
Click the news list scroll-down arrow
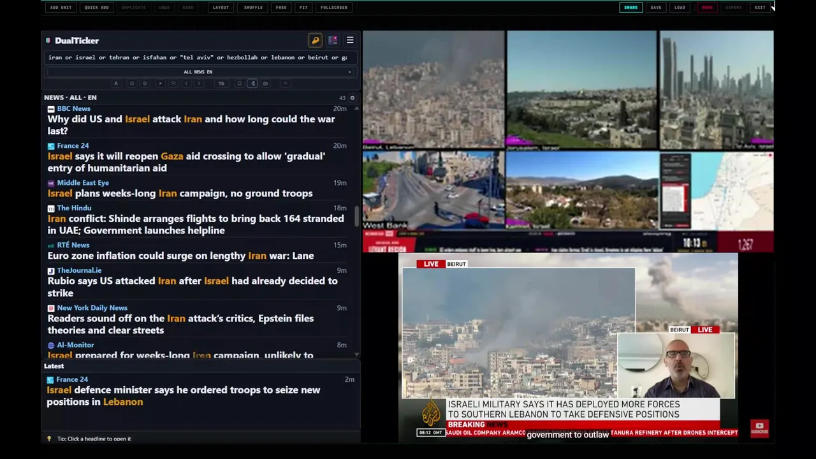[356, 354]
